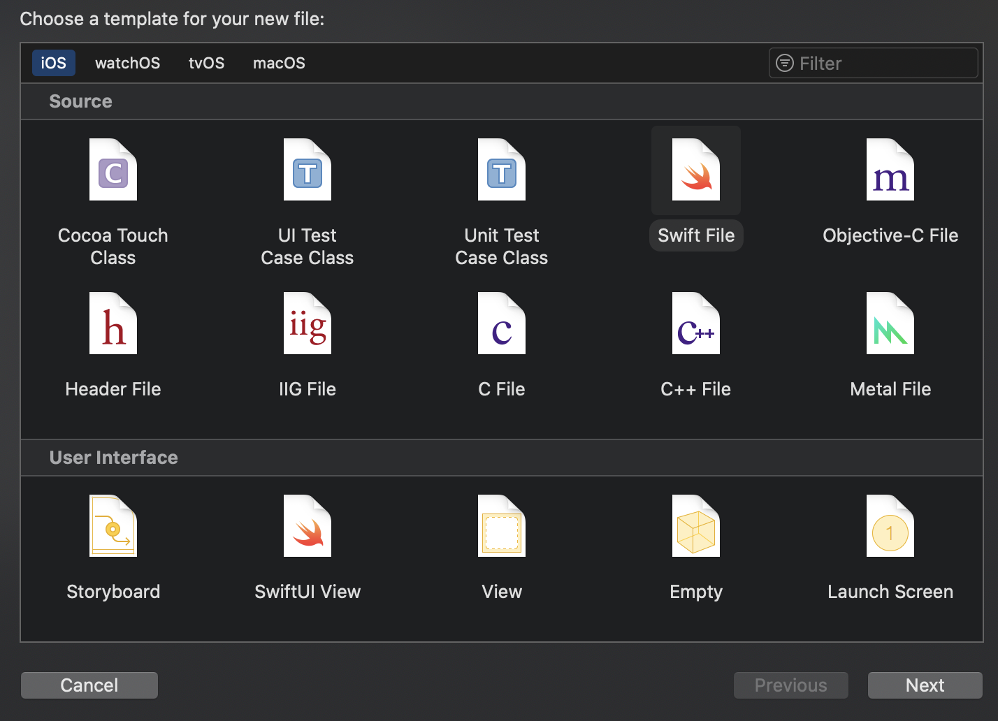
Task: Open the tvOS platform tab
Action: pos(207,63)
